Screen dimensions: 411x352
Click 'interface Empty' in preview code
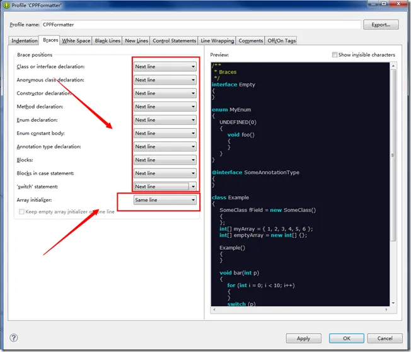coord(233,85)
